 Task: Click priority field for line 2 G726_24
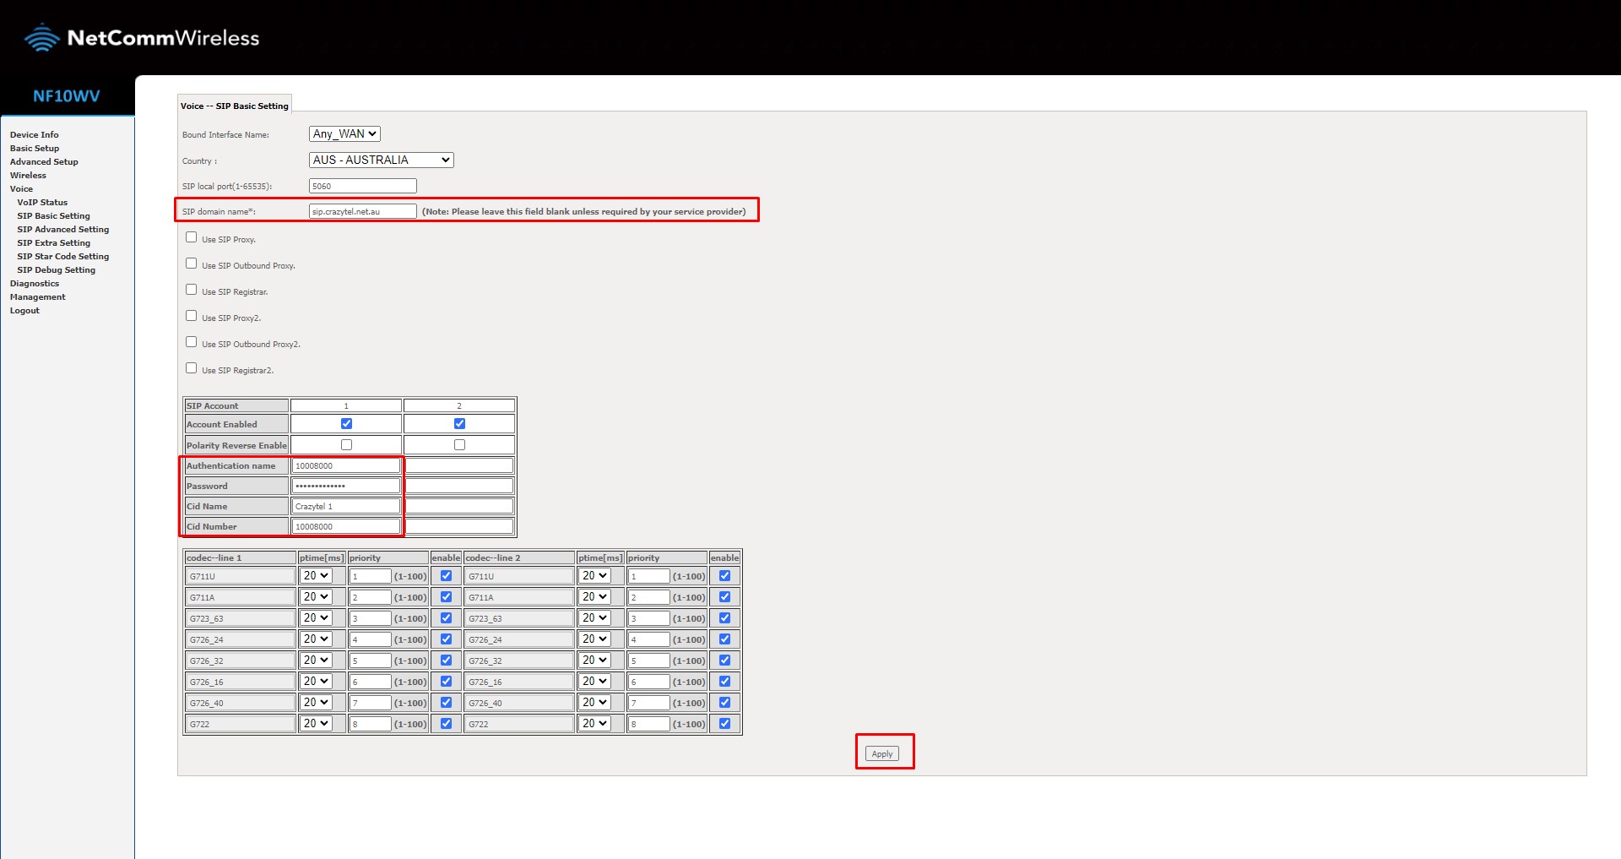click(x=648, y=639)
